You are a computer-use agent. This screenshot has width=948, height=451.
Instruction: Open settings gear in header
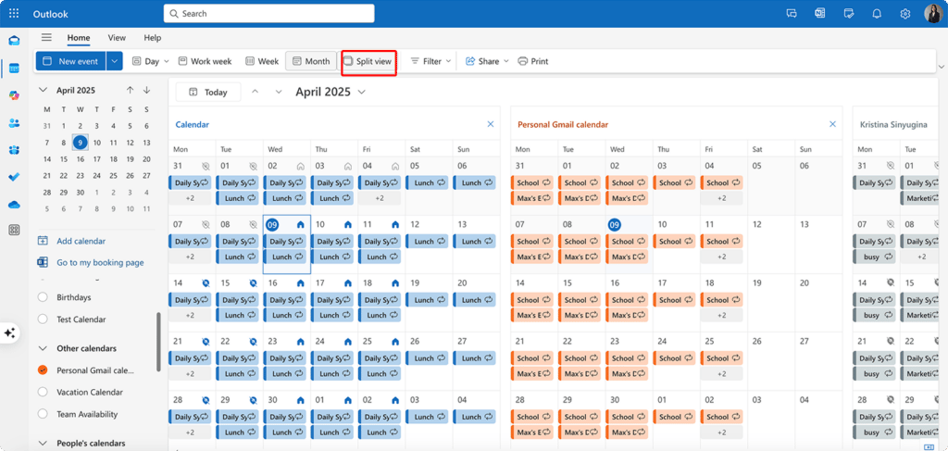905,13
